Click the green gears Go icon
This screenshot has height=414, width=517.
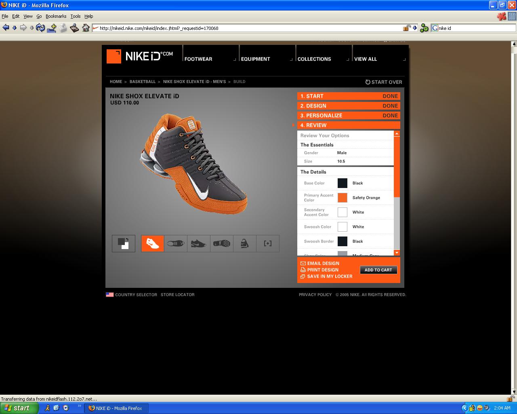424,28
